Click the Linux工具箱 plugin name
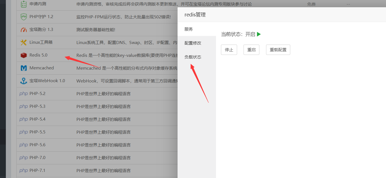386x178 pixels. point(41,42)
